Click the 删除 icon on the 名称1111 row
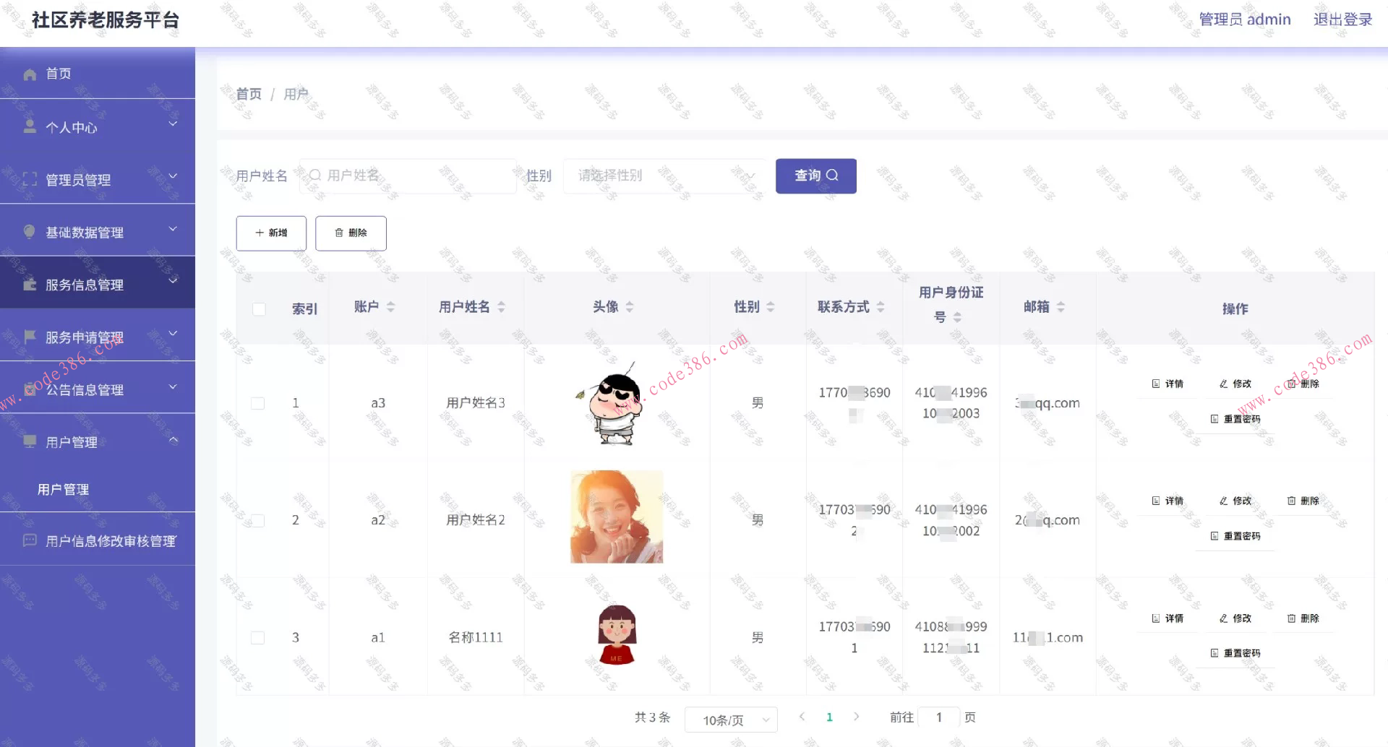 click(x=1291, y=618)
